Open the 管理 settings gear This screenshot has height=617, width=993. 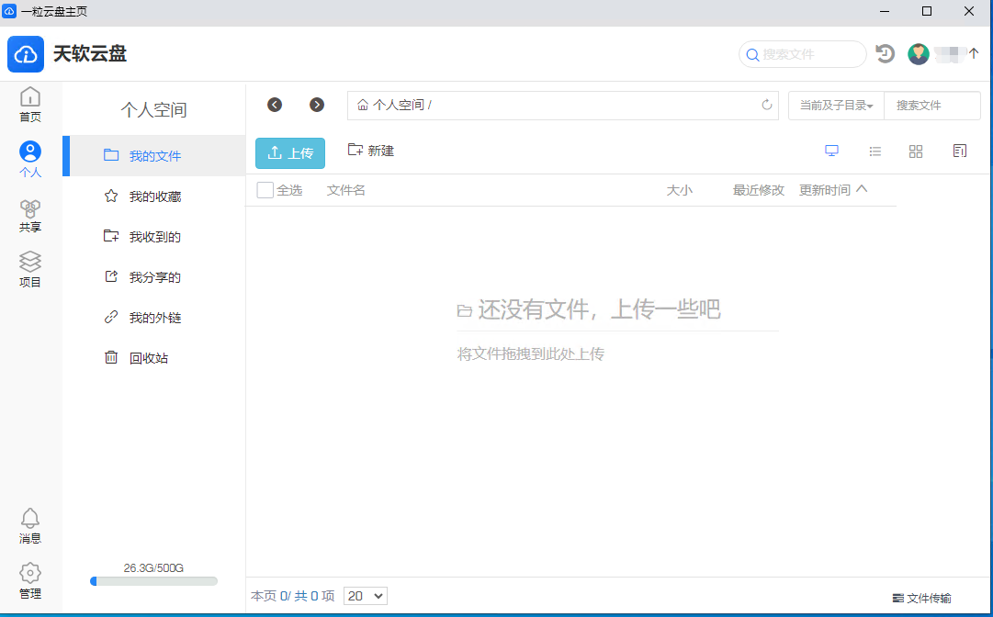pyautogui.click(x=30, y=581)
